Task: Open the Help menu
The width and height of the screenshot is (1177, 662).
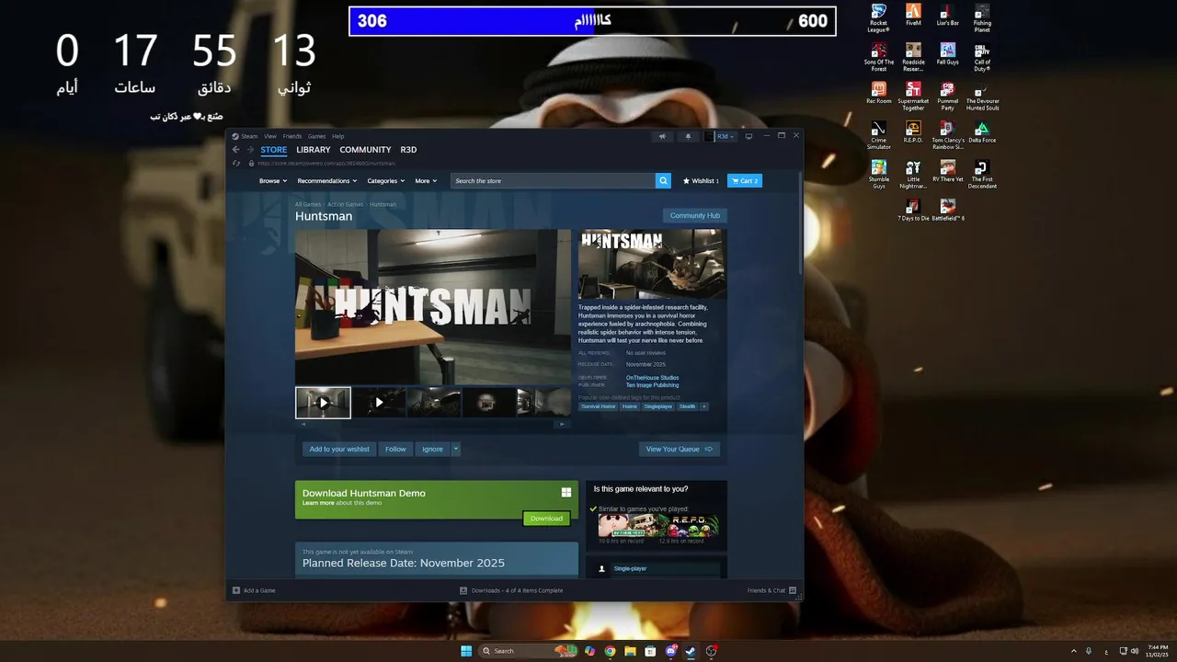Action: pyautogui.click(x=337, y=136)
